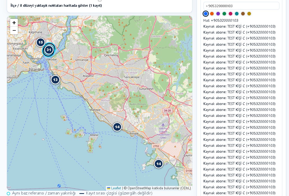289x196 pixels.
Task: Choose the green color swatch
Action: click(224, 14)
